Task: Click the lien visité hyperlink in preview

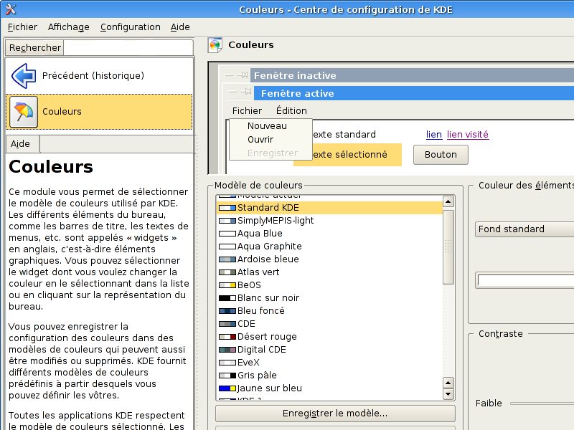Action: click(x=468, y=135)
